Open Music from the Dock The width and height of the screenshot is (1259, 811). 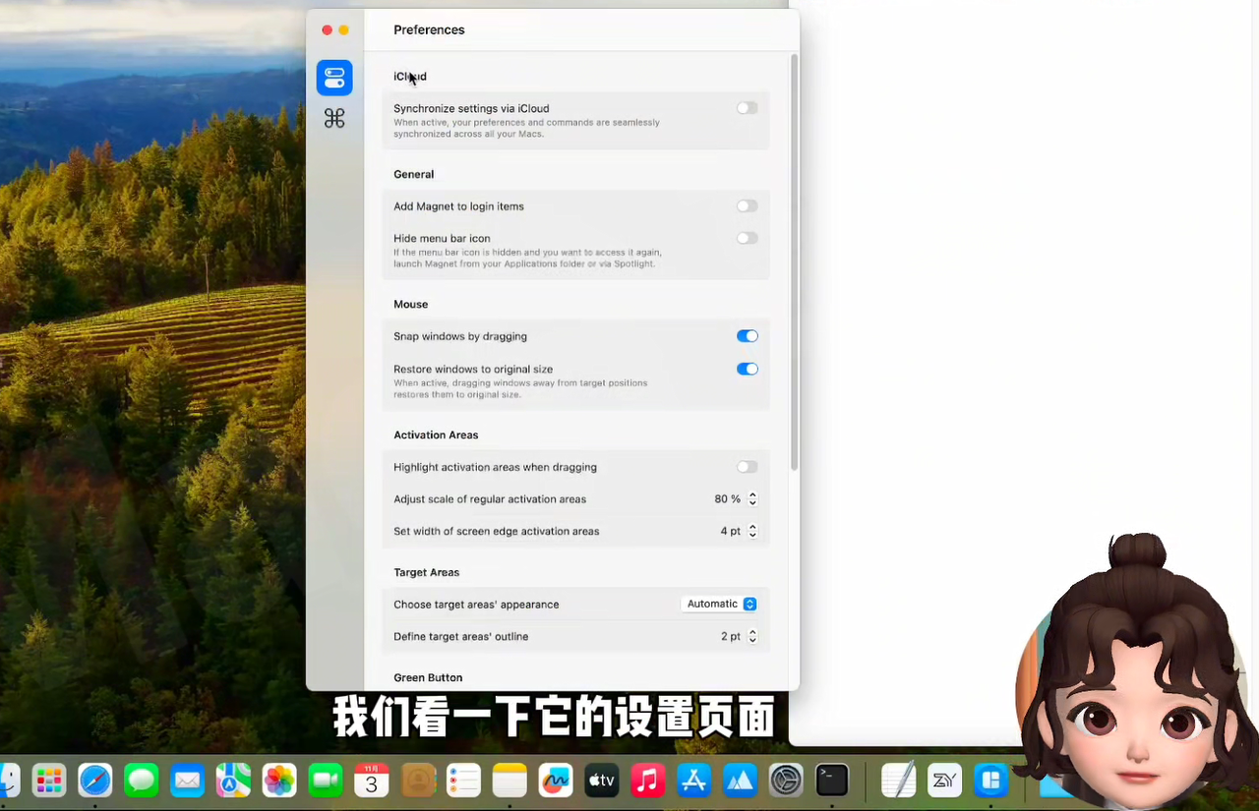pyautogui.click(x=647, y=781)
